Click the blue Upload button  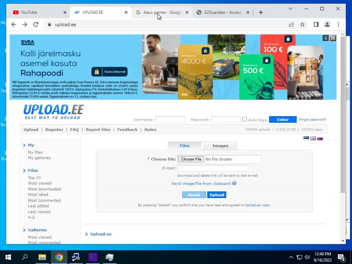[217, 195]
